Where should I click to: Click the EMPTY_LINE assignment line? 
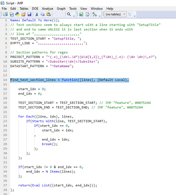pyautogui.click(x=49, y=43)
